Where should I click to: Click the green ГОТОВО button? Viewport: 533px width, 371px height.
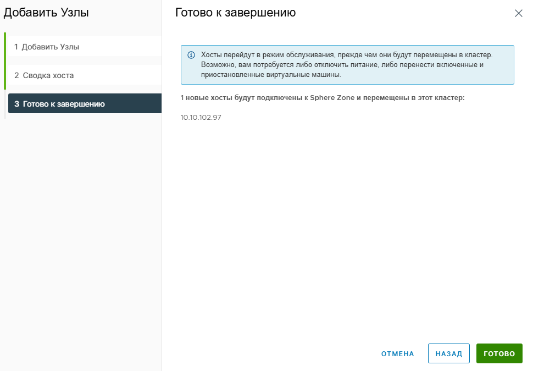coord(499,353)
